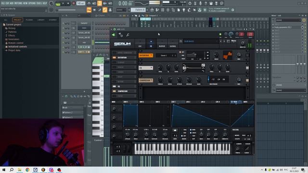Open the DISTORTION module type dropdown

[146, 56]
